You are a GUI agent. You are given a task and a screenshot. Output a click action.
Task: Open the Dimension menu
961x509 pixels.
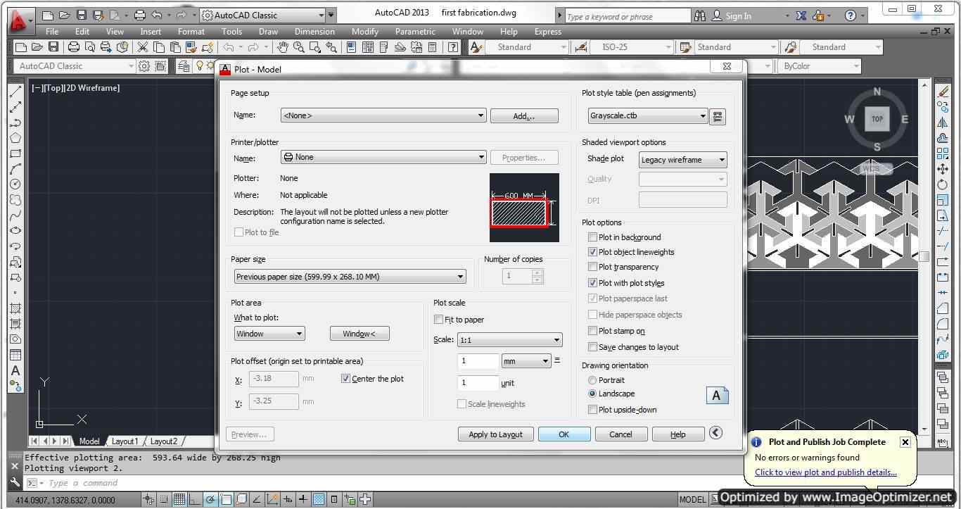point(314,32)
